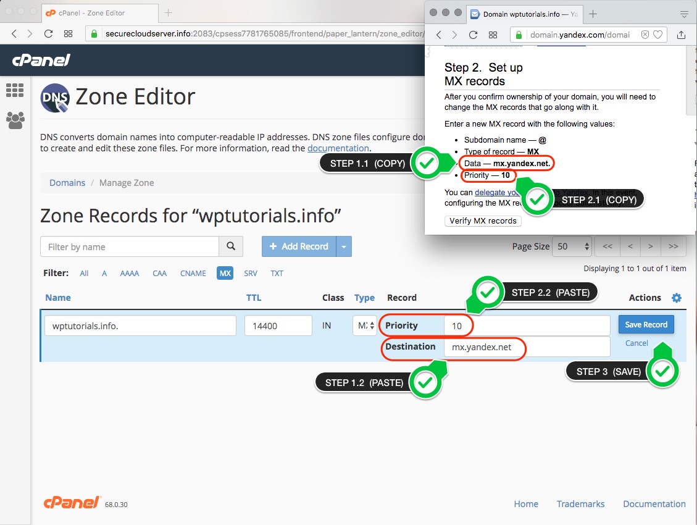Click the Yandex window address bar URL
The width and height of the screenshot is (697, 525).
pyautogui.click(x=580, y=35)
